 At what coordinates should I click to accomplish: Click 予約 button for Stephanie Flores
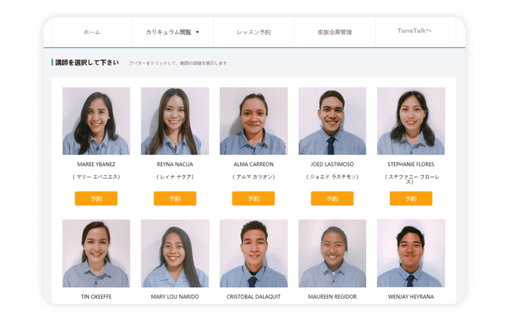(410, 198)
